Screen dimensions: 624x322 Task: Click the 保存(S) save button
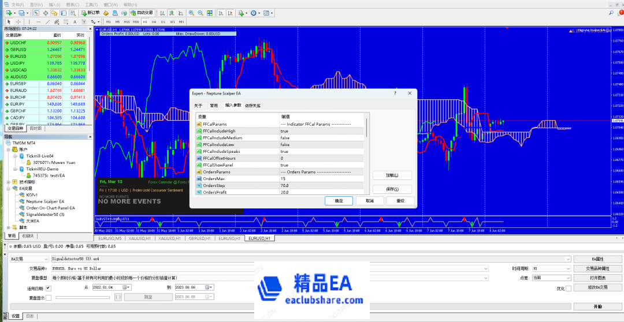392,189
